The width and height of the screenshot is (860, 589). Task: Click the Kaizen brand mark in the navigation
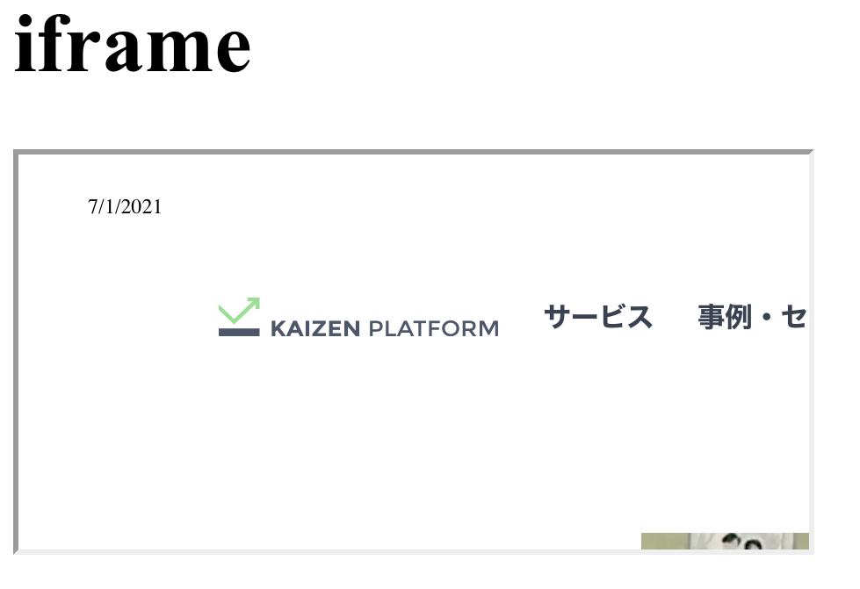237,320
